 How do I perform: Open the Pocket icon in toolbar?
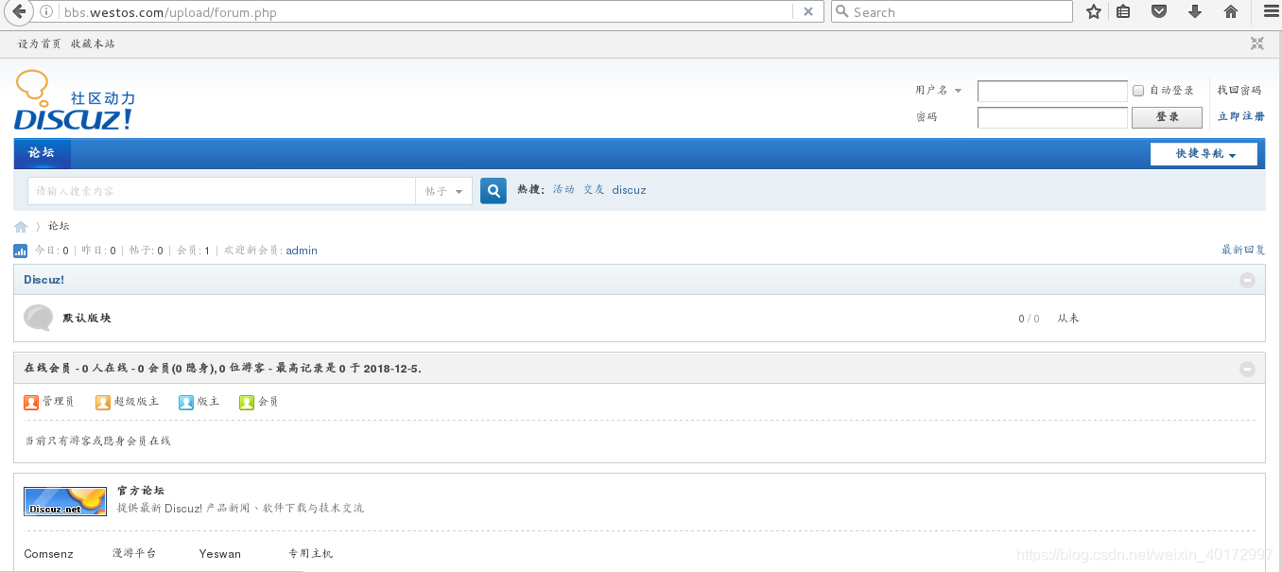click(1159, 12)
